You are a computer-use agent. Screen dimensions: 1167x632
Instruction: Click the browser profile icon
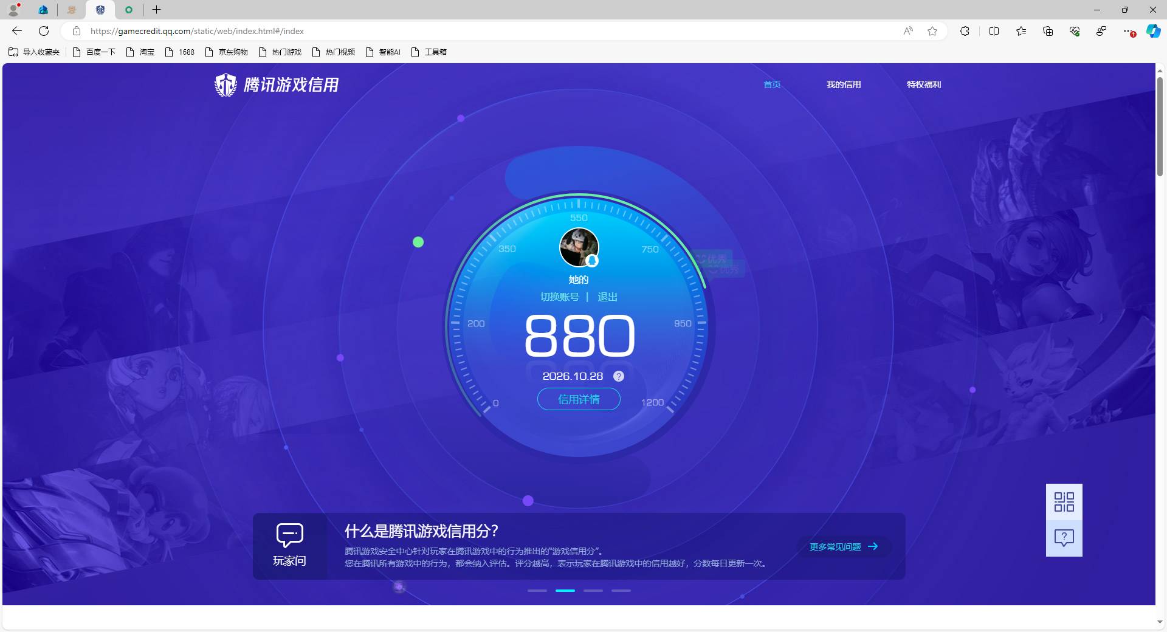[14, 10]
